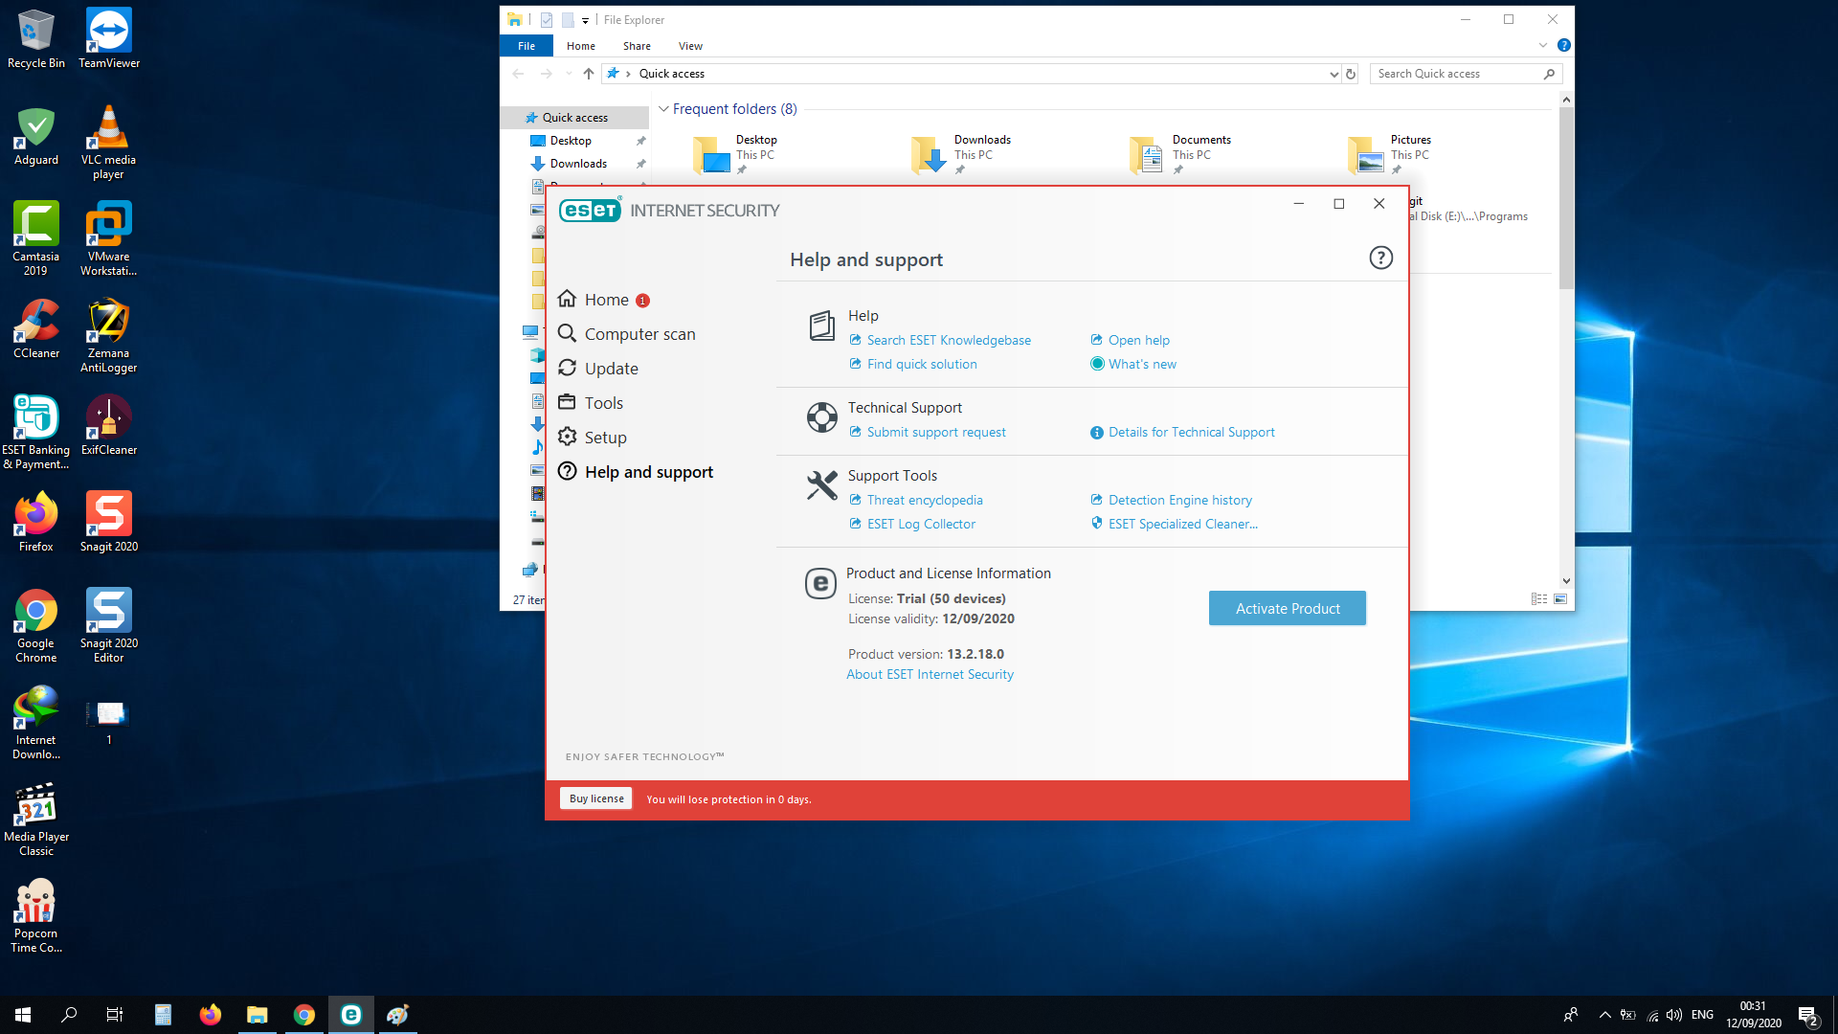Open VMware Workstation desktop icon
This screenshot has width=1838, height=1034.
109,238
